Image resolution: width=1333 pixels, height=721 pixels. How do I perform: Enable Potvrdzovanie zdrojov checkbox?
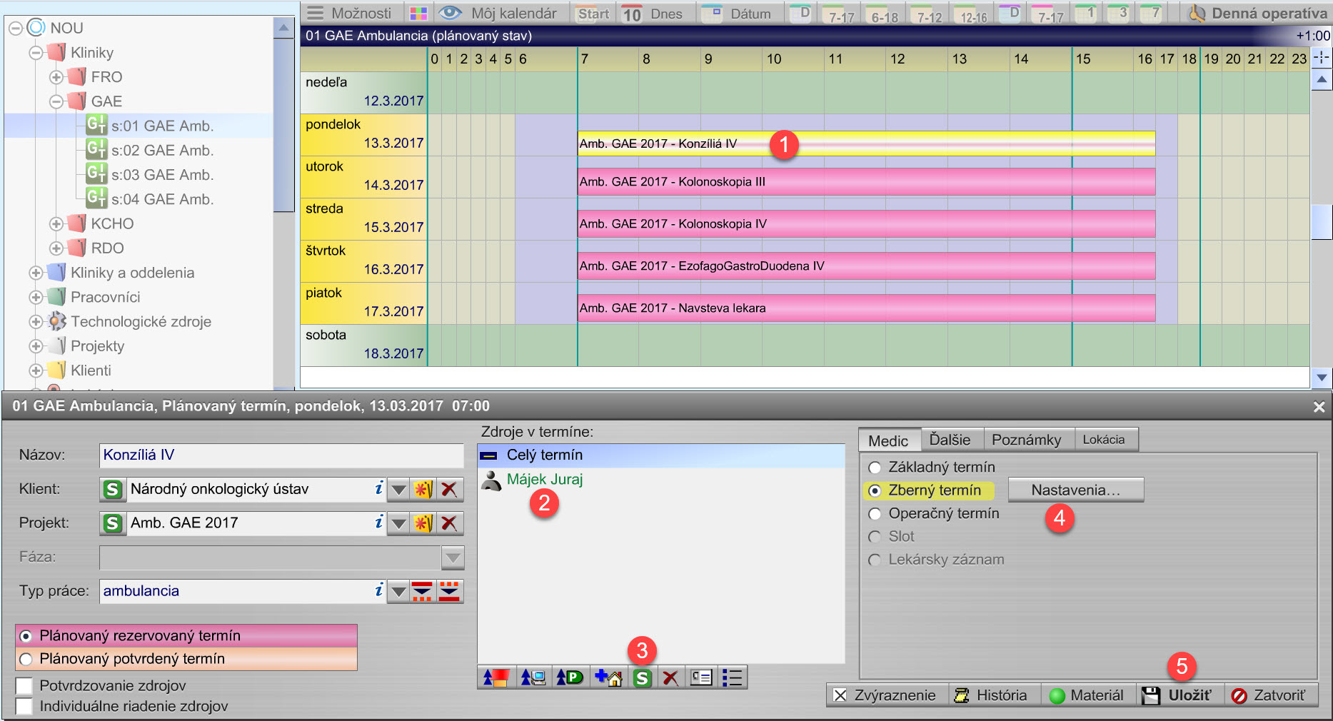pyautogui.click(x=25, y=686)
